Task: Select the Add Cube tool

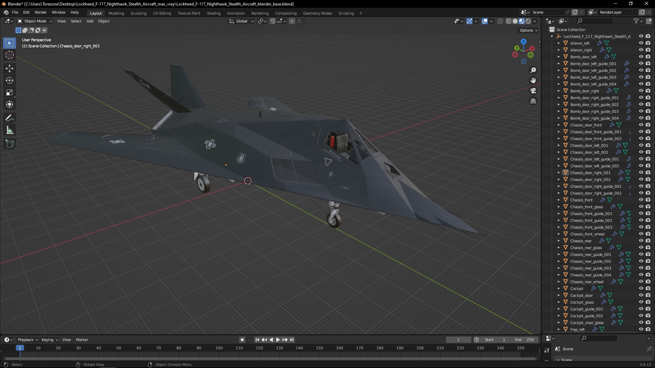Action: click(x=10, y=144)
